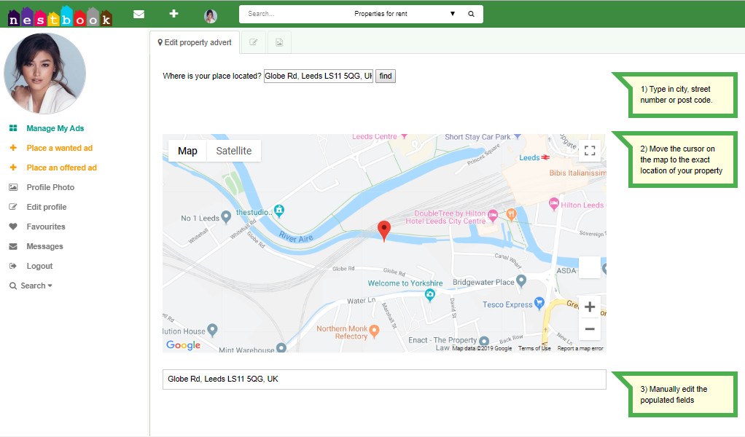Open the image upload tab icon
The width and height of the screenshot is (745, 437).
click(x=279, y=42)
